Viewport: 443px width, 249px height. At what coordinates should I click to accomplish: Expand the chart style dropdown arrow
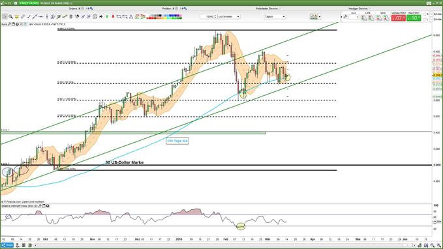(x=320, y=17)
